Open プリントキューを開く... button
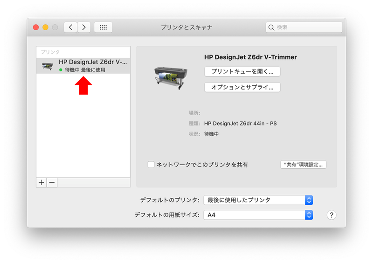 pos(242,71)
